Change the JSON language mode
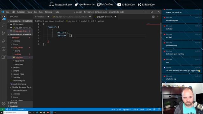Screen dimensions: 203x114 (148, 110)
